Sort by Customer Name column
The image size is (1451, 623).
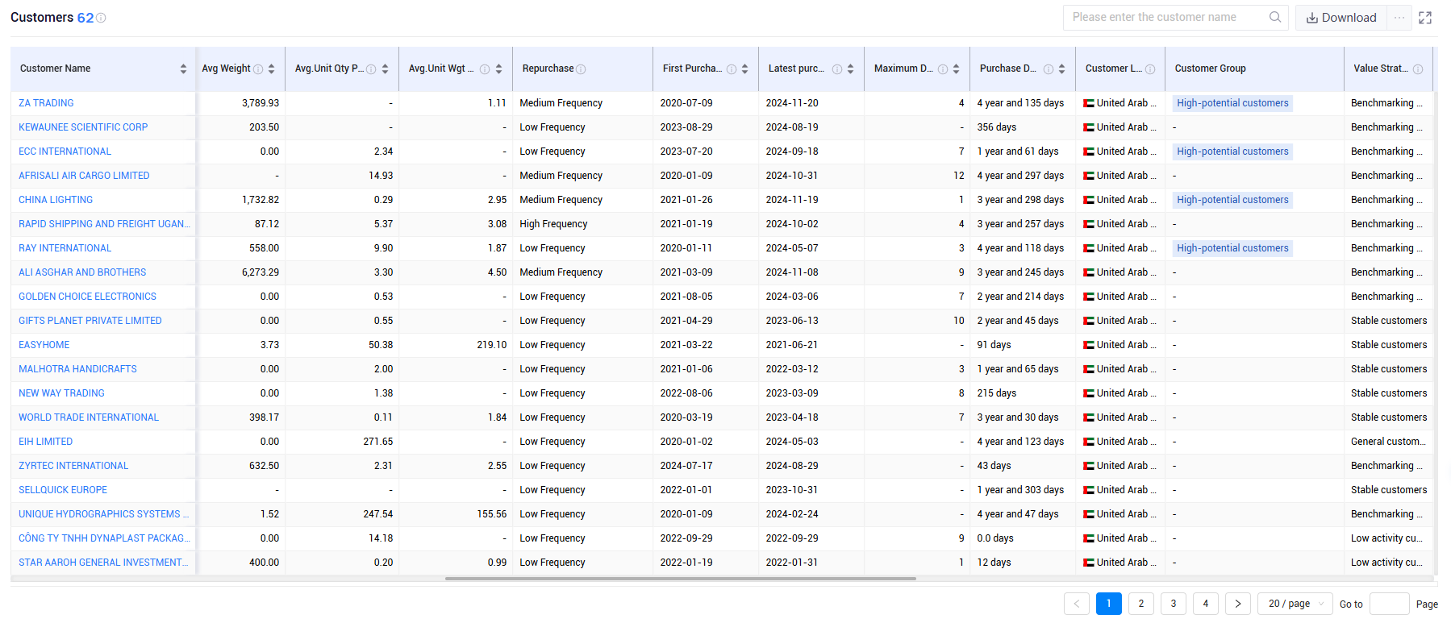[x=183, y=69]
